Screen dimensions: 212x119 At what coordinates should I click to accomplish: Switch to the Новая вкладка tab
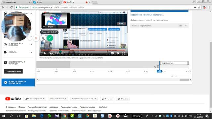[x=16, y=2]
